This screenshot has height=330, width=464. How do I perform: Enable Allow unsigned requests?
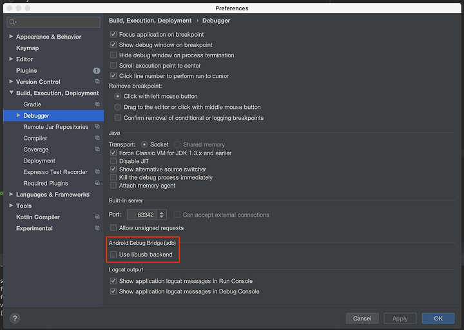(x=113, y=228)
